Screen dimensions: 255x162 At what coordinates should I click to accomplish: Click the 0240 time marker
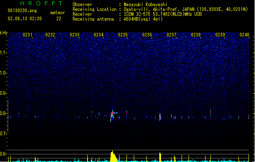pos(244,35)
